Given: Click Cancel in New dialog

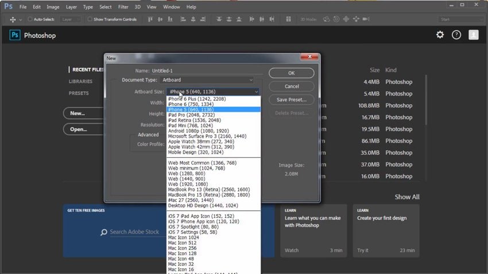Looking at the screenshot, I should pos(291,87).
